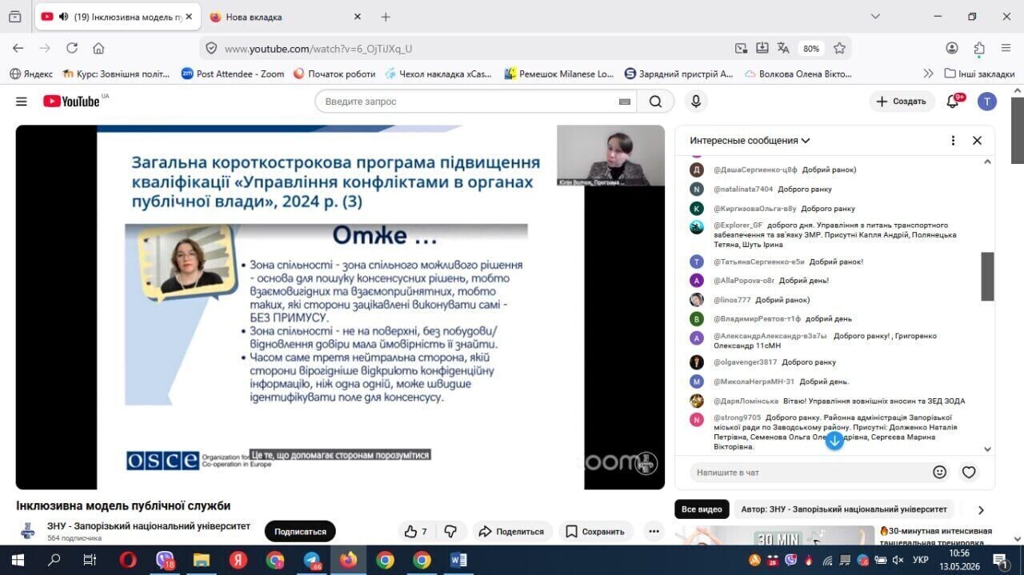Open picture-in-picture icon in address bar
This screenshot has height=575, width=1024.
coord(741,48)
